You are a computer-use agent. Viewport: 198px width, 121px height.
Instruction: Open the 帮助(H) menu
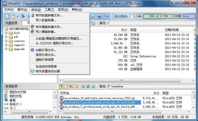[x=77, y=10]
